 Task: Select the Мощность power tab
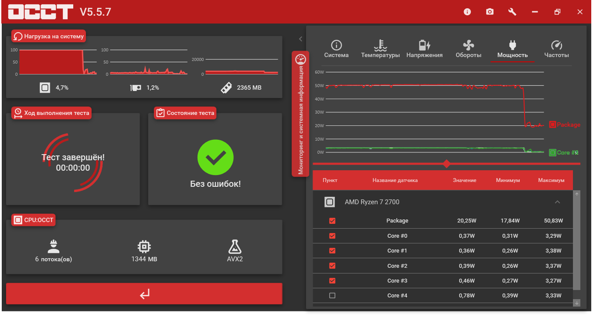pos(512,49)
